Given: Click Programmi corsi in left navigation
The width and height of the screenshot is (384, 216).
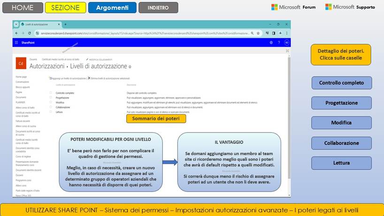Looking at the screenshot, I should (23, 180).
